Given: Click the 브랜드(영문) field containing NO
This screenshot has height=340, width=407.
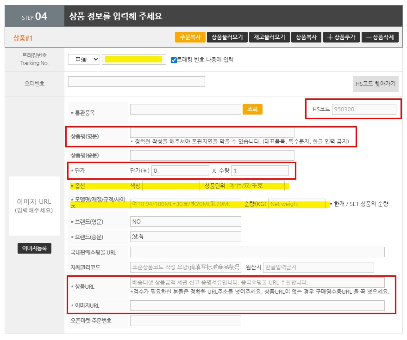Looking at the screenshot, I should click(x=185, y=222).
